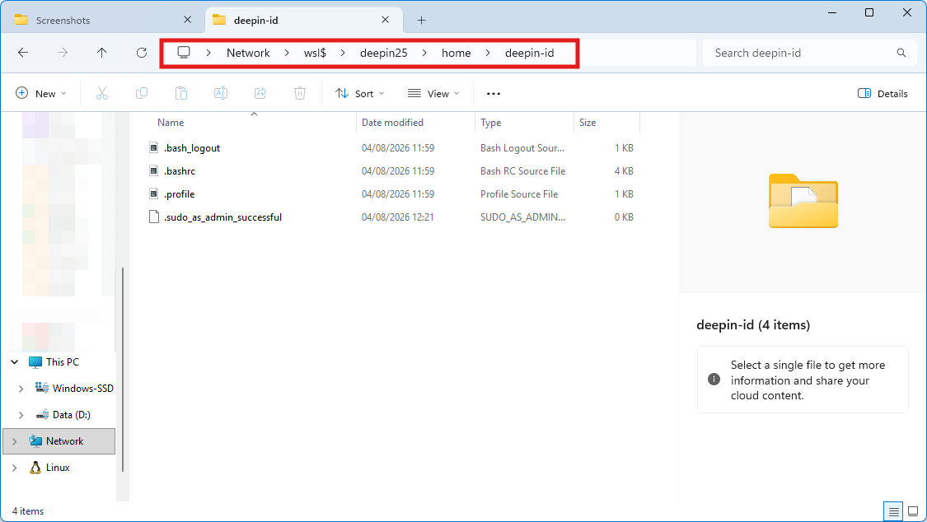This screenshot has height=522, width=927.
Task: Click the .bashrc file icon
Action: point(154,170)
